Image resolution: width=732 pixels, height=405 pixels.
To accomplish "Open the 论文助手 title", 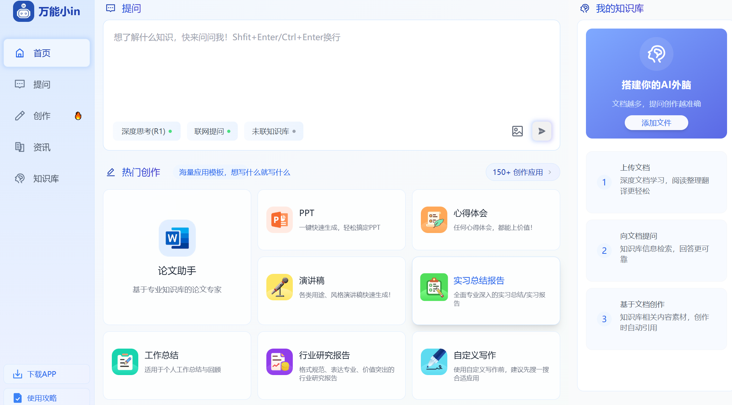I will coord(177,271).
